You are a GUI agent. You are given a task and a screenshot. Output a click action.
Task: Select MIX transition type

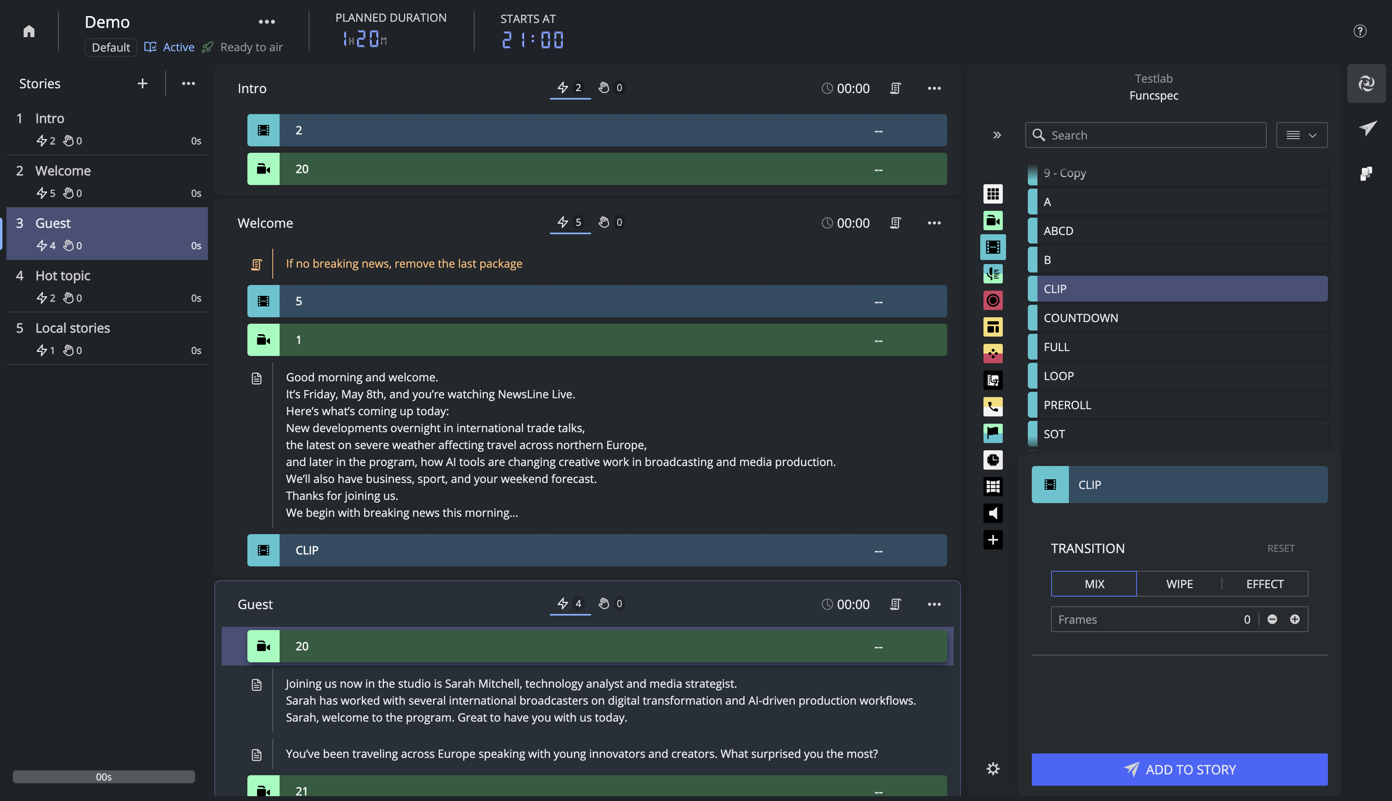click(1094, 584)
